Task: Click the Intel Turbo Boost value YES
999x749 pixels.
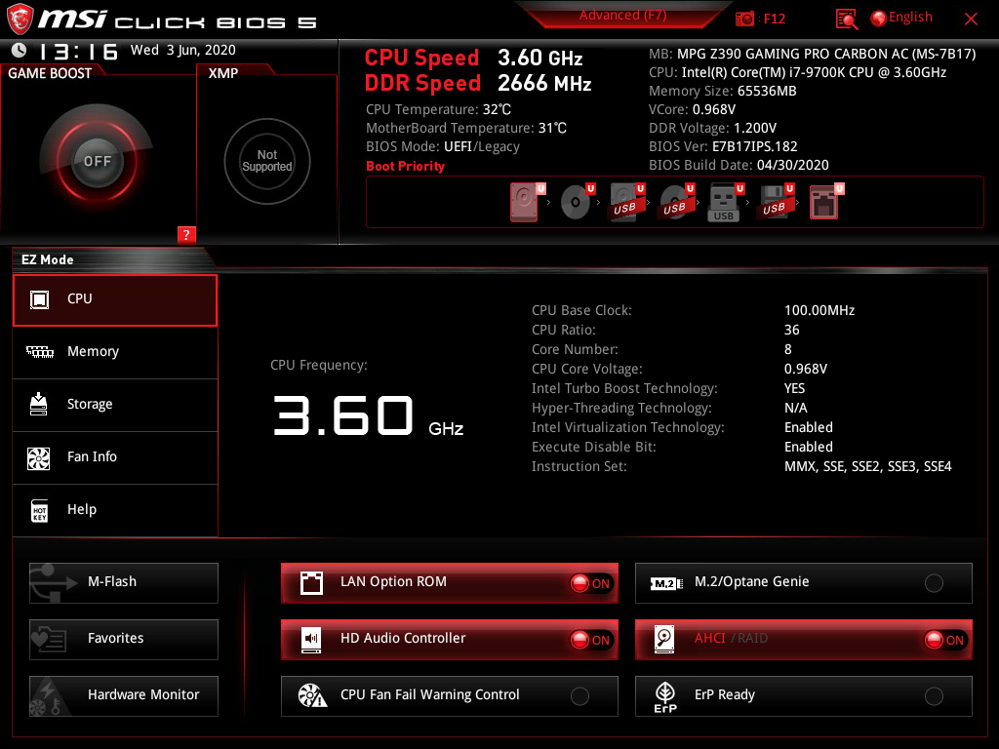Action: coord(794,388)
